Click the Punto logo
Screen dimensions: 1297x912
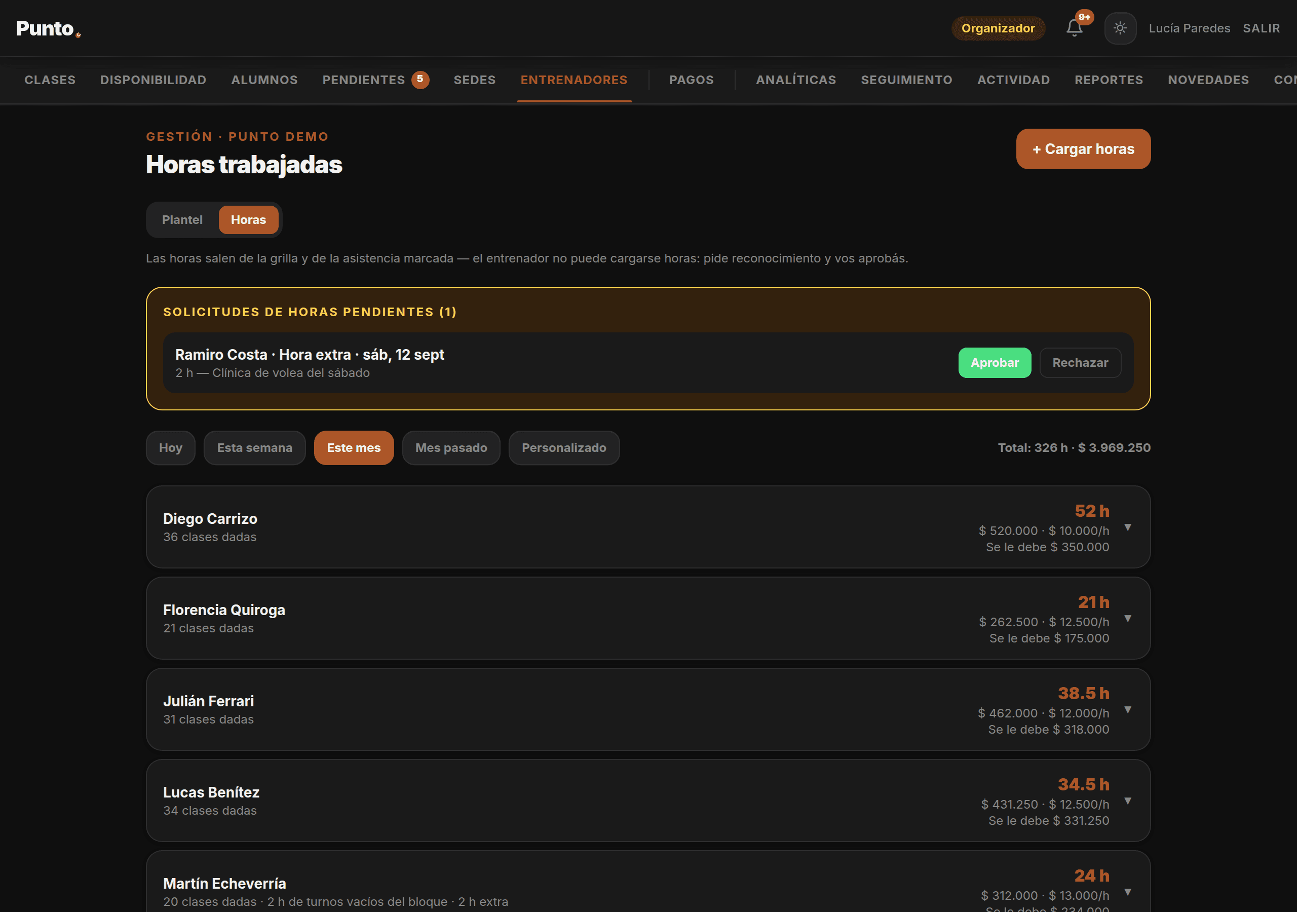(x=48, y=28)
